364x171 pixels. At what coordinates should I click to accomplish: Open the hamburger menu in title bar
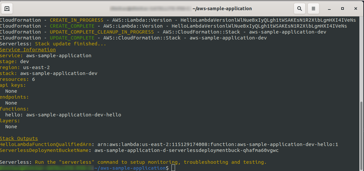pyautogui.click(x=313, y=9)
